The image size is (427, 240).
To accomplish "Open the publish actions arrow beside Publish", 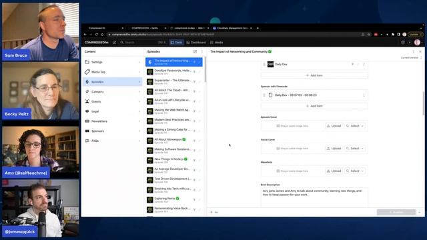I will pyautogui.click(x=420, y=212).
